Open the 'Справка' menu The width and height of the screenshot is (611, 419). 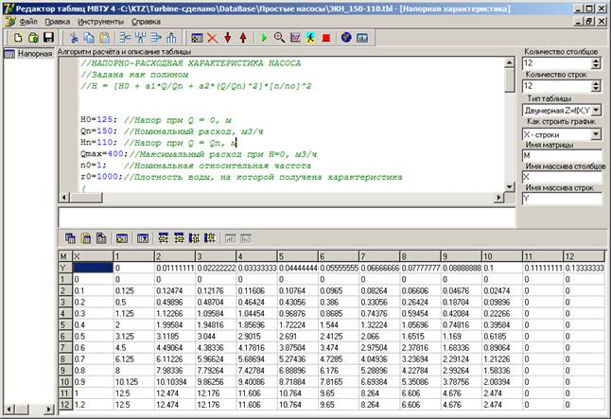click(145, 20)
